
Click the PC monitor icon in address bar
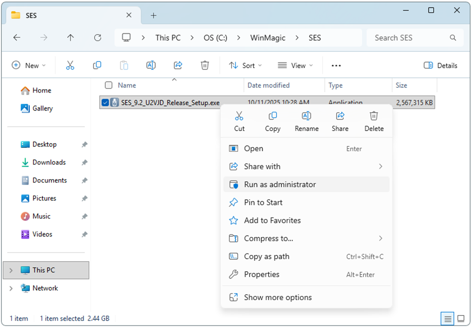(126, 37)
